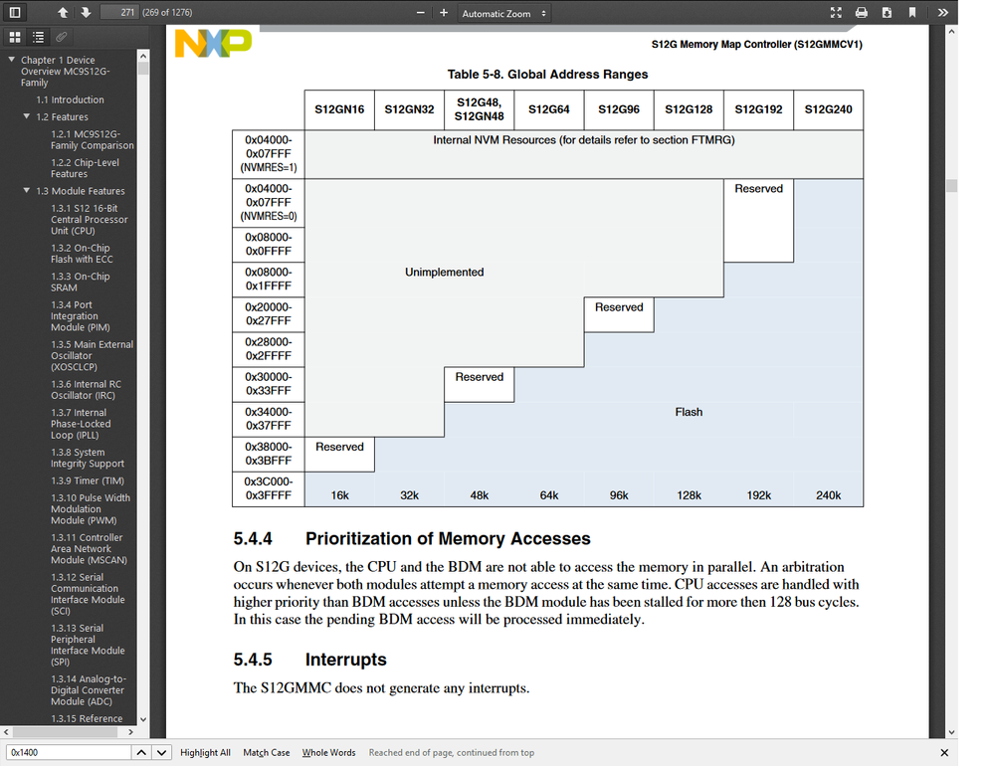Open 1.3.12 Serial Communication Interface entry

coord(89,594)
